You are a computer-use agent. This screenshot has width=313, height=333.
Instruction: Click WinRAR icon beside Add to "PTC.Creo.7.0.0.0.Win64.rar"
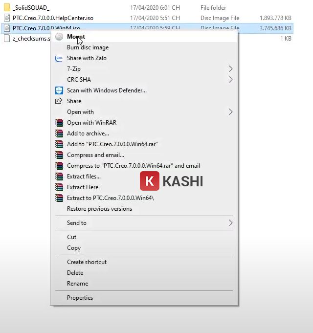(59, 144)
